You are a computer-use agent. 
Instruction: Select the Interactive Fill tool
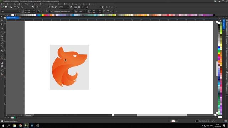(x=2, y=74)
